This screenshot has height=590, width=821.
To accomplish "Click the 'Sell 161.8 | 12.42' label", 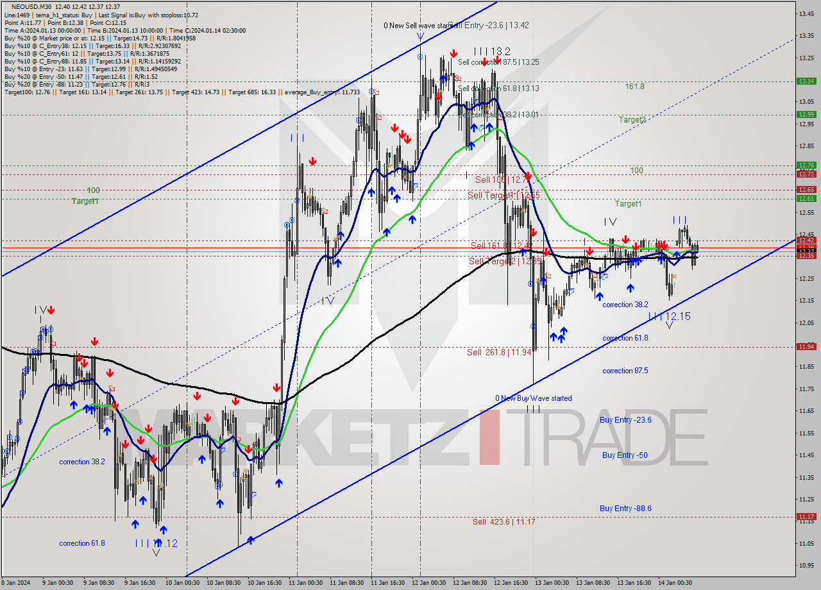I will (x=502, y=246).
